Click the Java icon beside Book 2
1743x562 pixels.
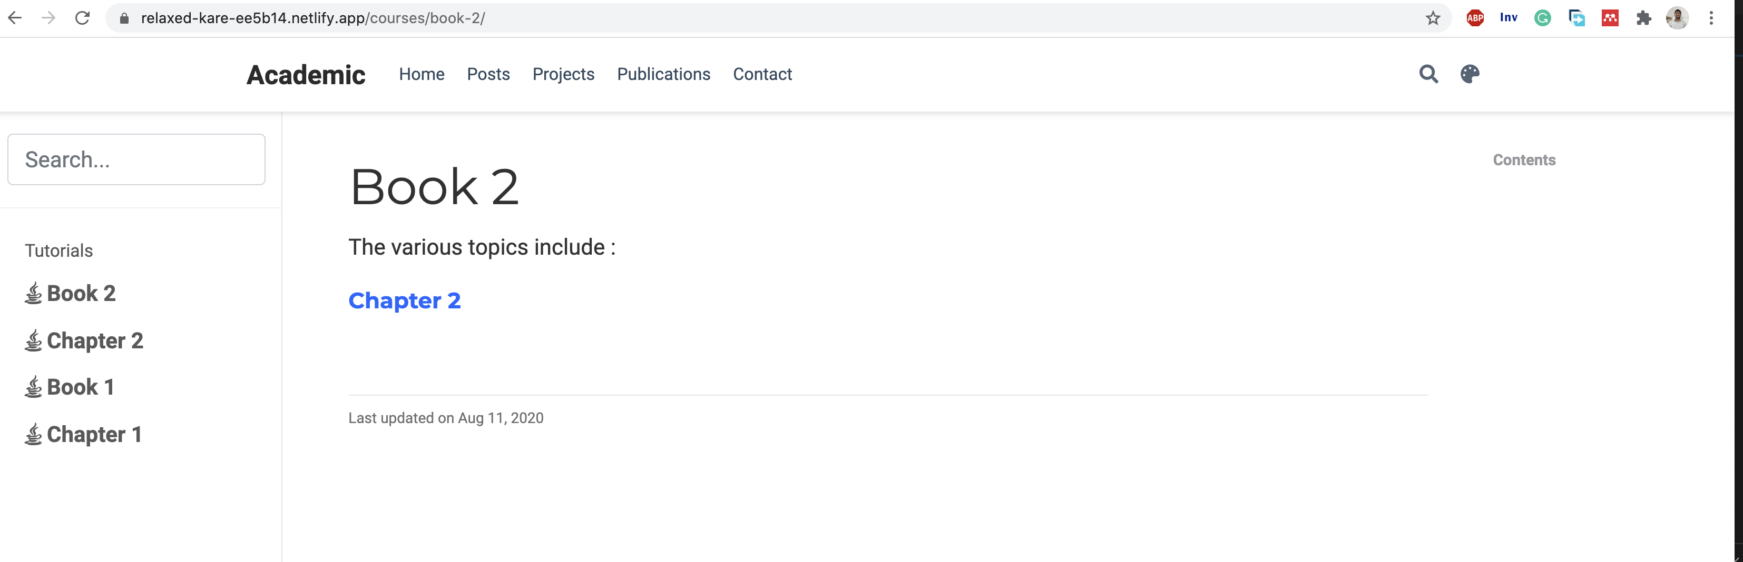tap(33, 293)
